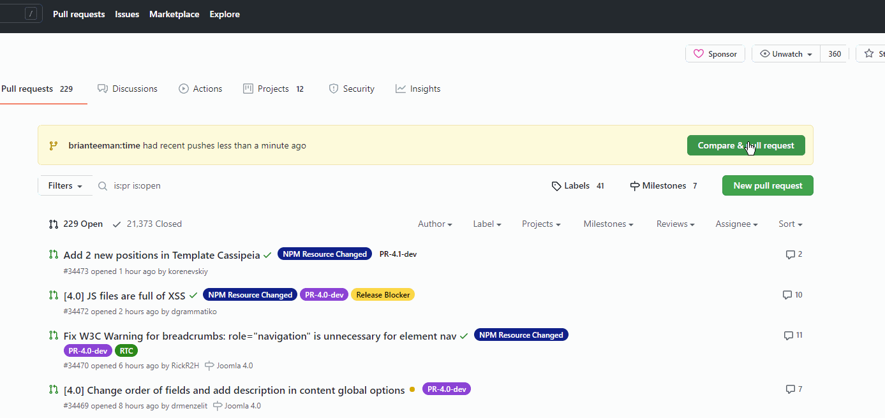Open the Label filter dropdown
Viewport: 885px width, 418px height.
[487, 224]
